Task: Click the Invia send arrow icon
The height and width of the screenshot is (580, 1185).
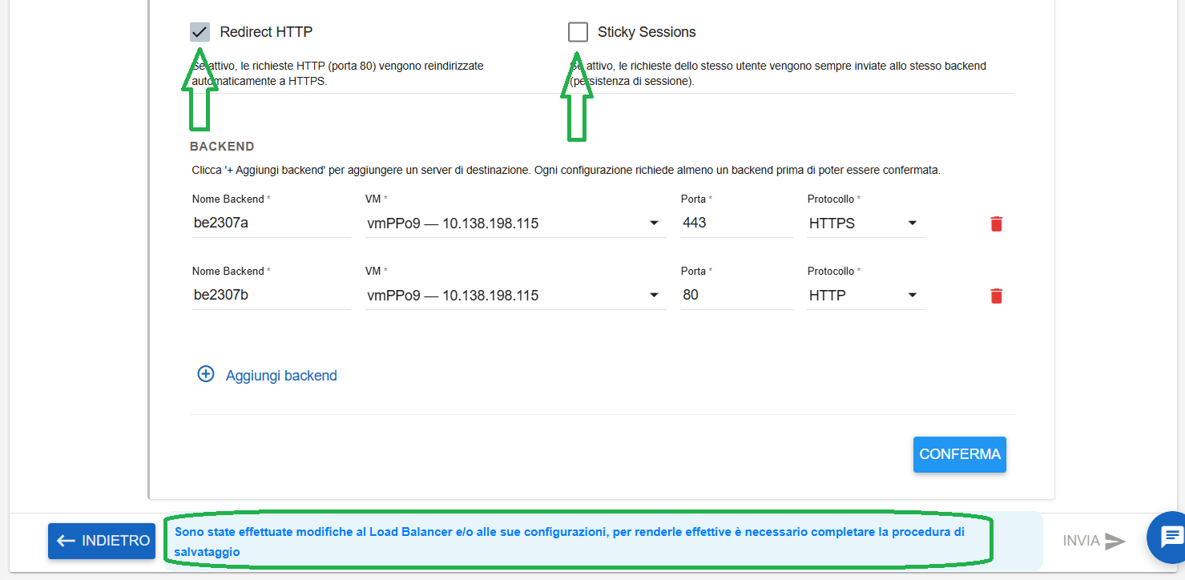Action: (x=1115, y=542)
